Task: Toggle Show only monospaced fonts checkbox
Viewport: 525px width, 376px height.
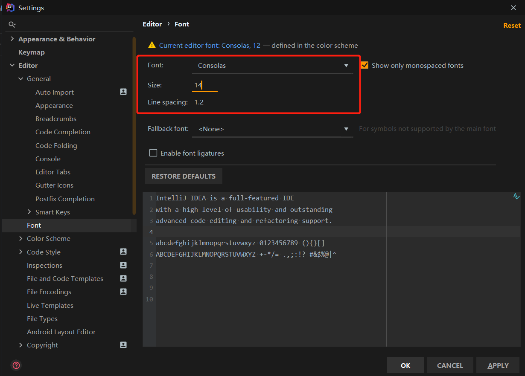Action: [364, 65]
